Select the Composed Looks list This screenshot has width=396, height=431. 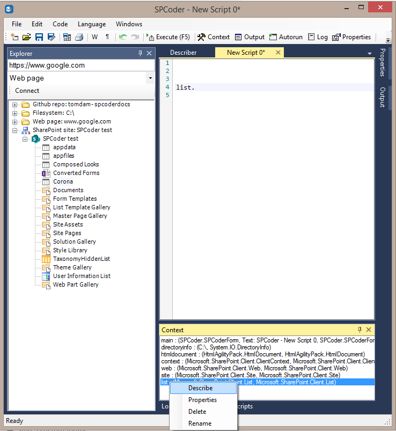(76, 164)
